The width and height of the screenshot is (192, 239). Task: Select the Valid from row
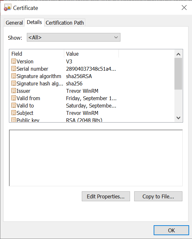64,98
